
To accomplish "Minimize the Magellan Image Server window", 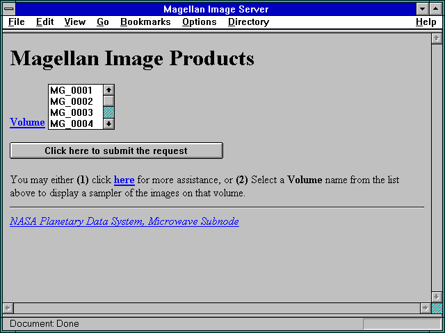I will point(422,9).
